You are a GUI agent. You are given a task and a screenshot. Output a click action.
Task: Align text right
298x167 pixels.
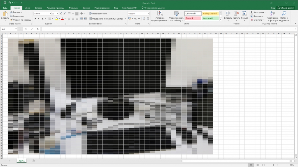pos(77,19)
